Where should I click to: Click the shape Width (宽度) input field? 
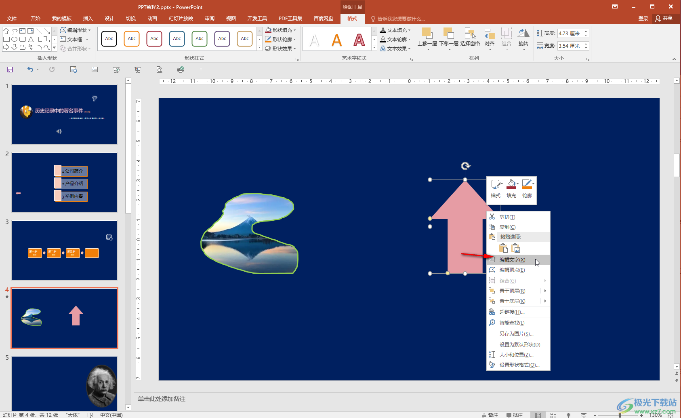point(570,46)
